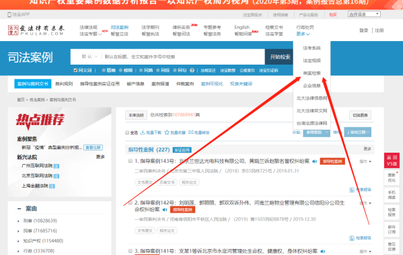Screen dimensions: 403x255
Task: Click the 批量收藏 star icon
Action: coord(167,133)
